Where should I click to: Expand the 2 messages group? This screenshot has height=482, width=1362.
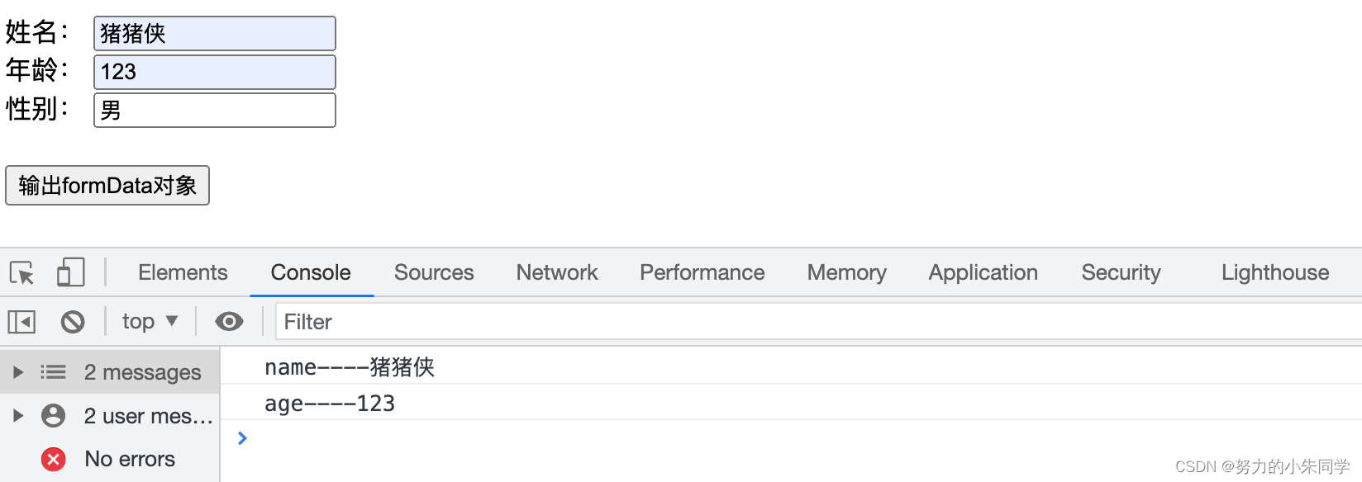pyautogui.click(x=17, y=372)
